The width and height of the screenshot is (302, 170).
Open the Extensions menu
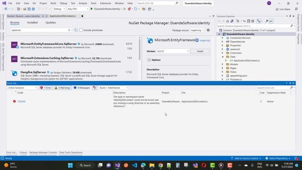[x=106, y=3]
